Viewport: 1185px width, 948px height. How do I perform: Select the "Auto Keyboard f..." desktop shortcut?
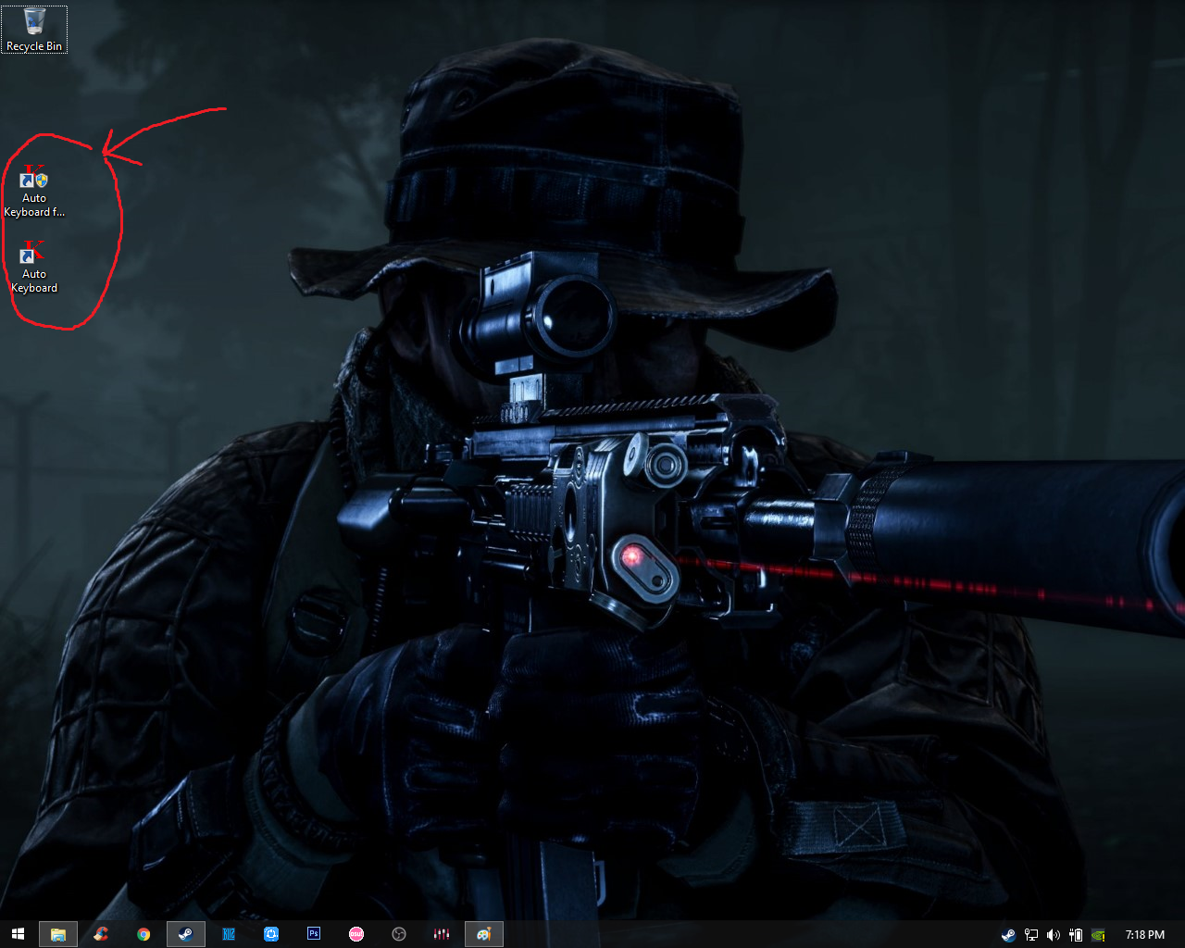(34, 192)
